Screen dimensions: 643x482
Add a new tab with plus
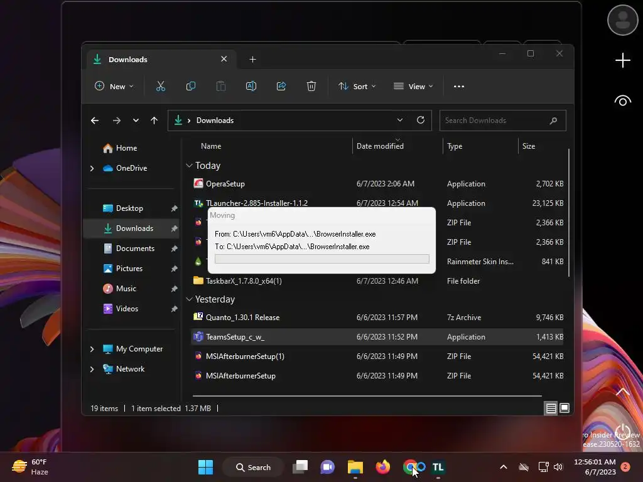point(252,60)
